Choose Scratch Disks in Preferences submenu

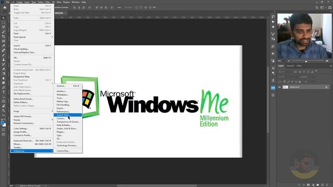click(x=68, y=115)
